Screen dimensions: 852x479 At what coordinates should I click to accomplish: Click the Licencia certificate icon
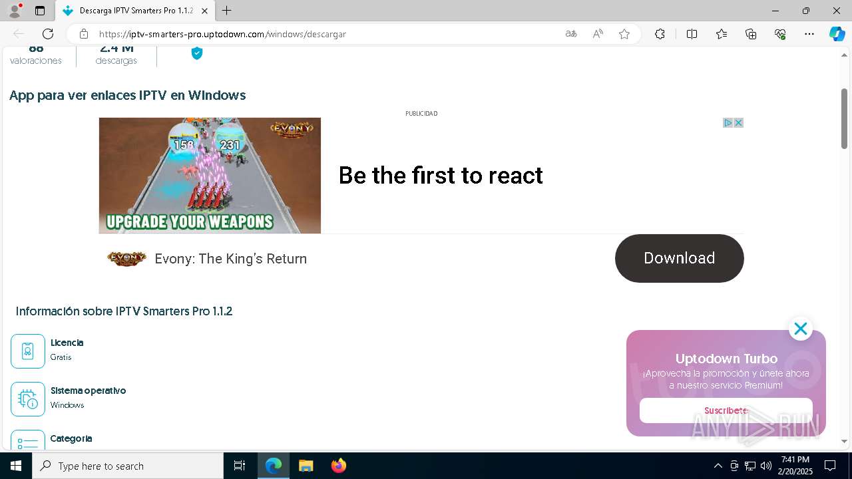(x=28, y=351)
